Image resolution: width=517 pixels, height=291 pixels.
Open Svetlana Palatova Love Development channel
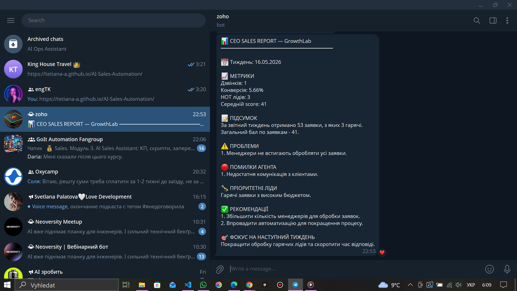point(105,202)
